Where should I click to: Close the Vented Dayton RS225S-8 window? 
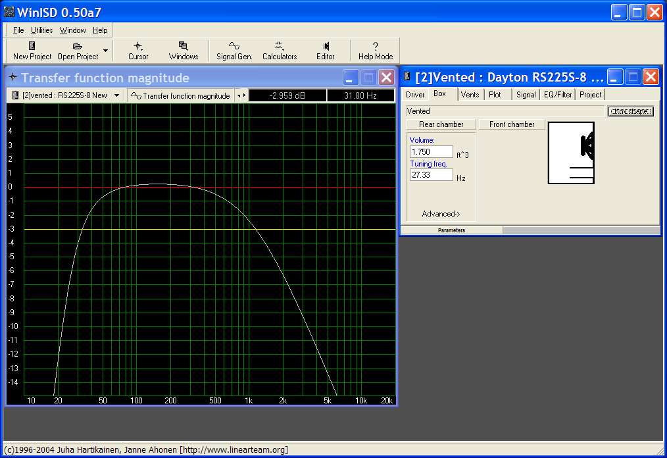651,76
